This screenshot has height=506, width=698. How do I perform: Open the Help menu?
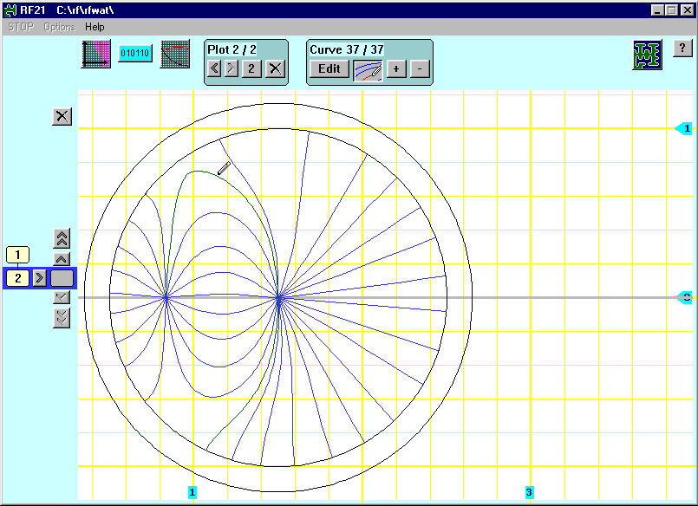(95, 27)
